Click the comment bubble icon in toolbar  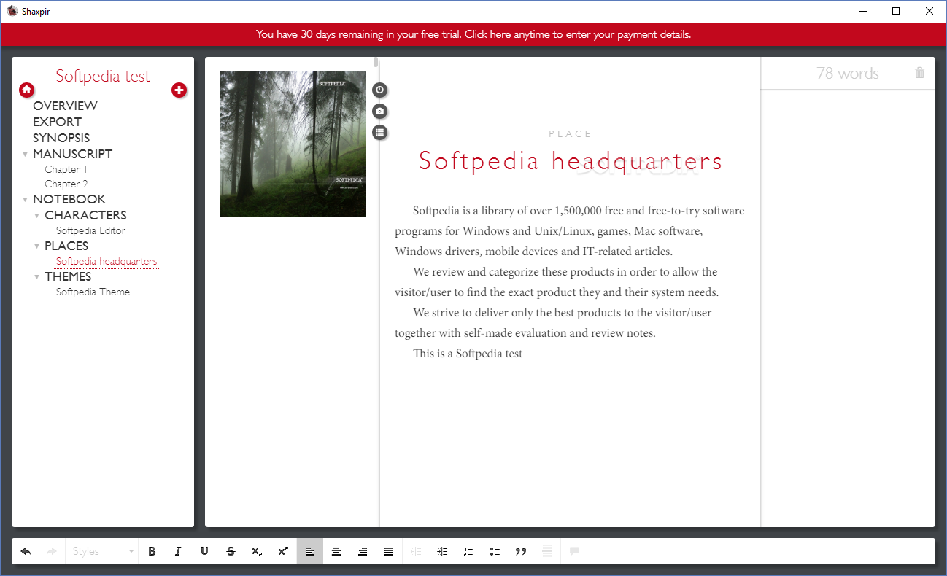click(574, 551)
